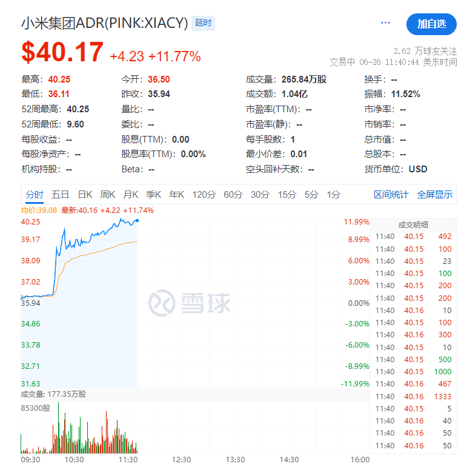Switch to the 日K chart tab
This screenshot has width=464, height=472.
click(85, 195)
